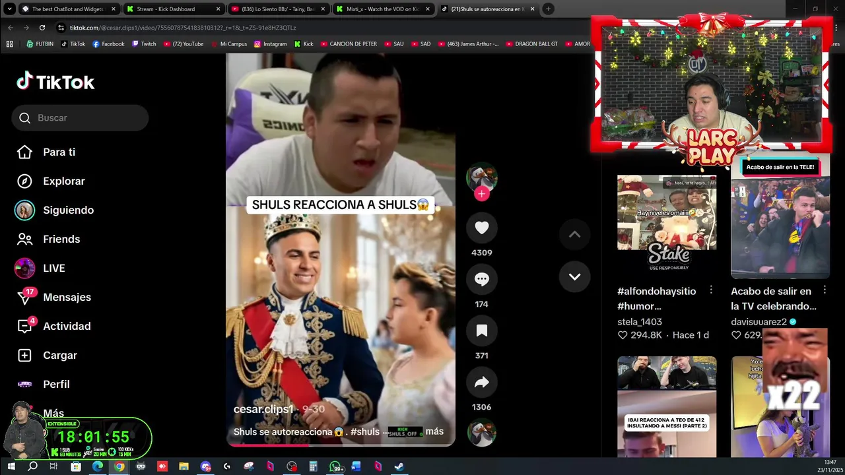
Task: Open (72) YouTube bookmark
Action: click(x=183, y=44)
